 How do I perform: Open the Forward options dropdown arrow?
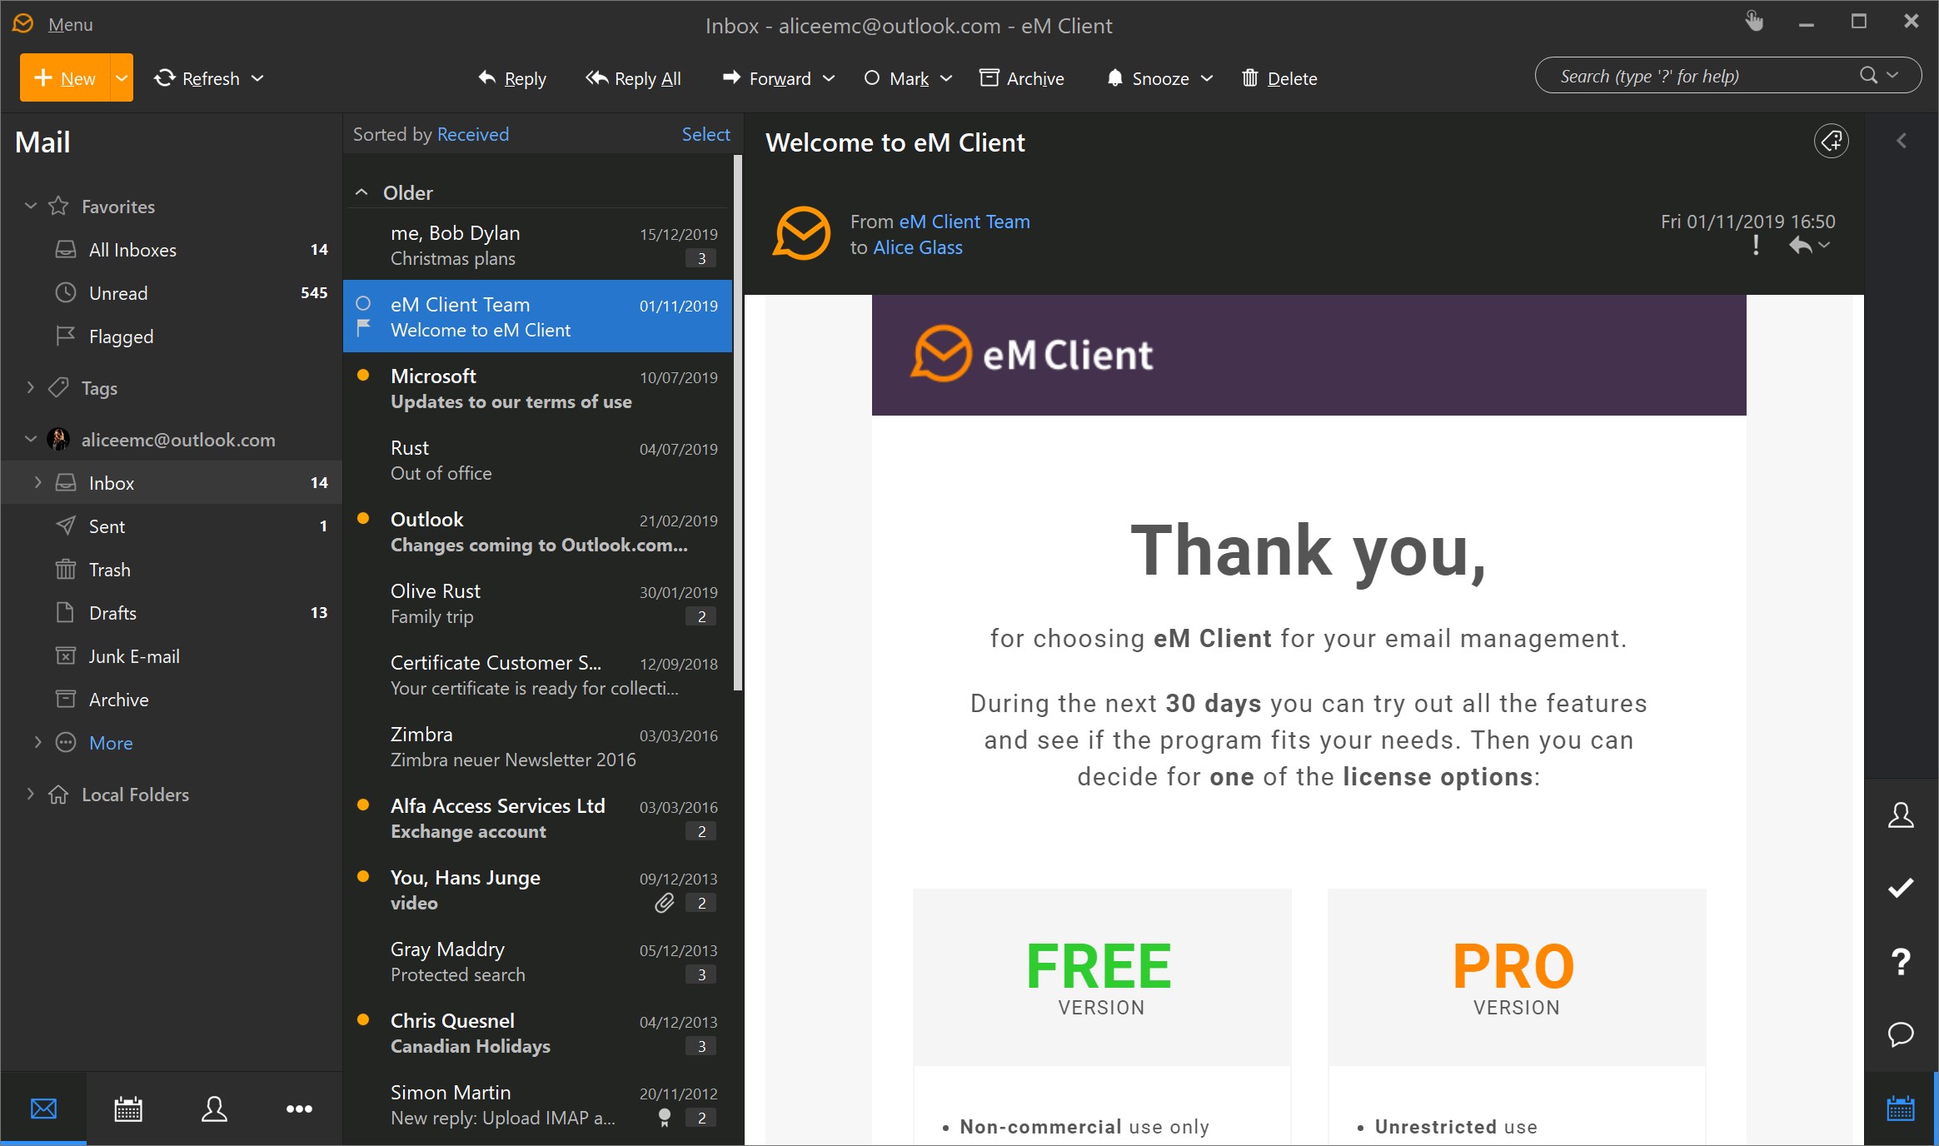[x=829, y=78]
